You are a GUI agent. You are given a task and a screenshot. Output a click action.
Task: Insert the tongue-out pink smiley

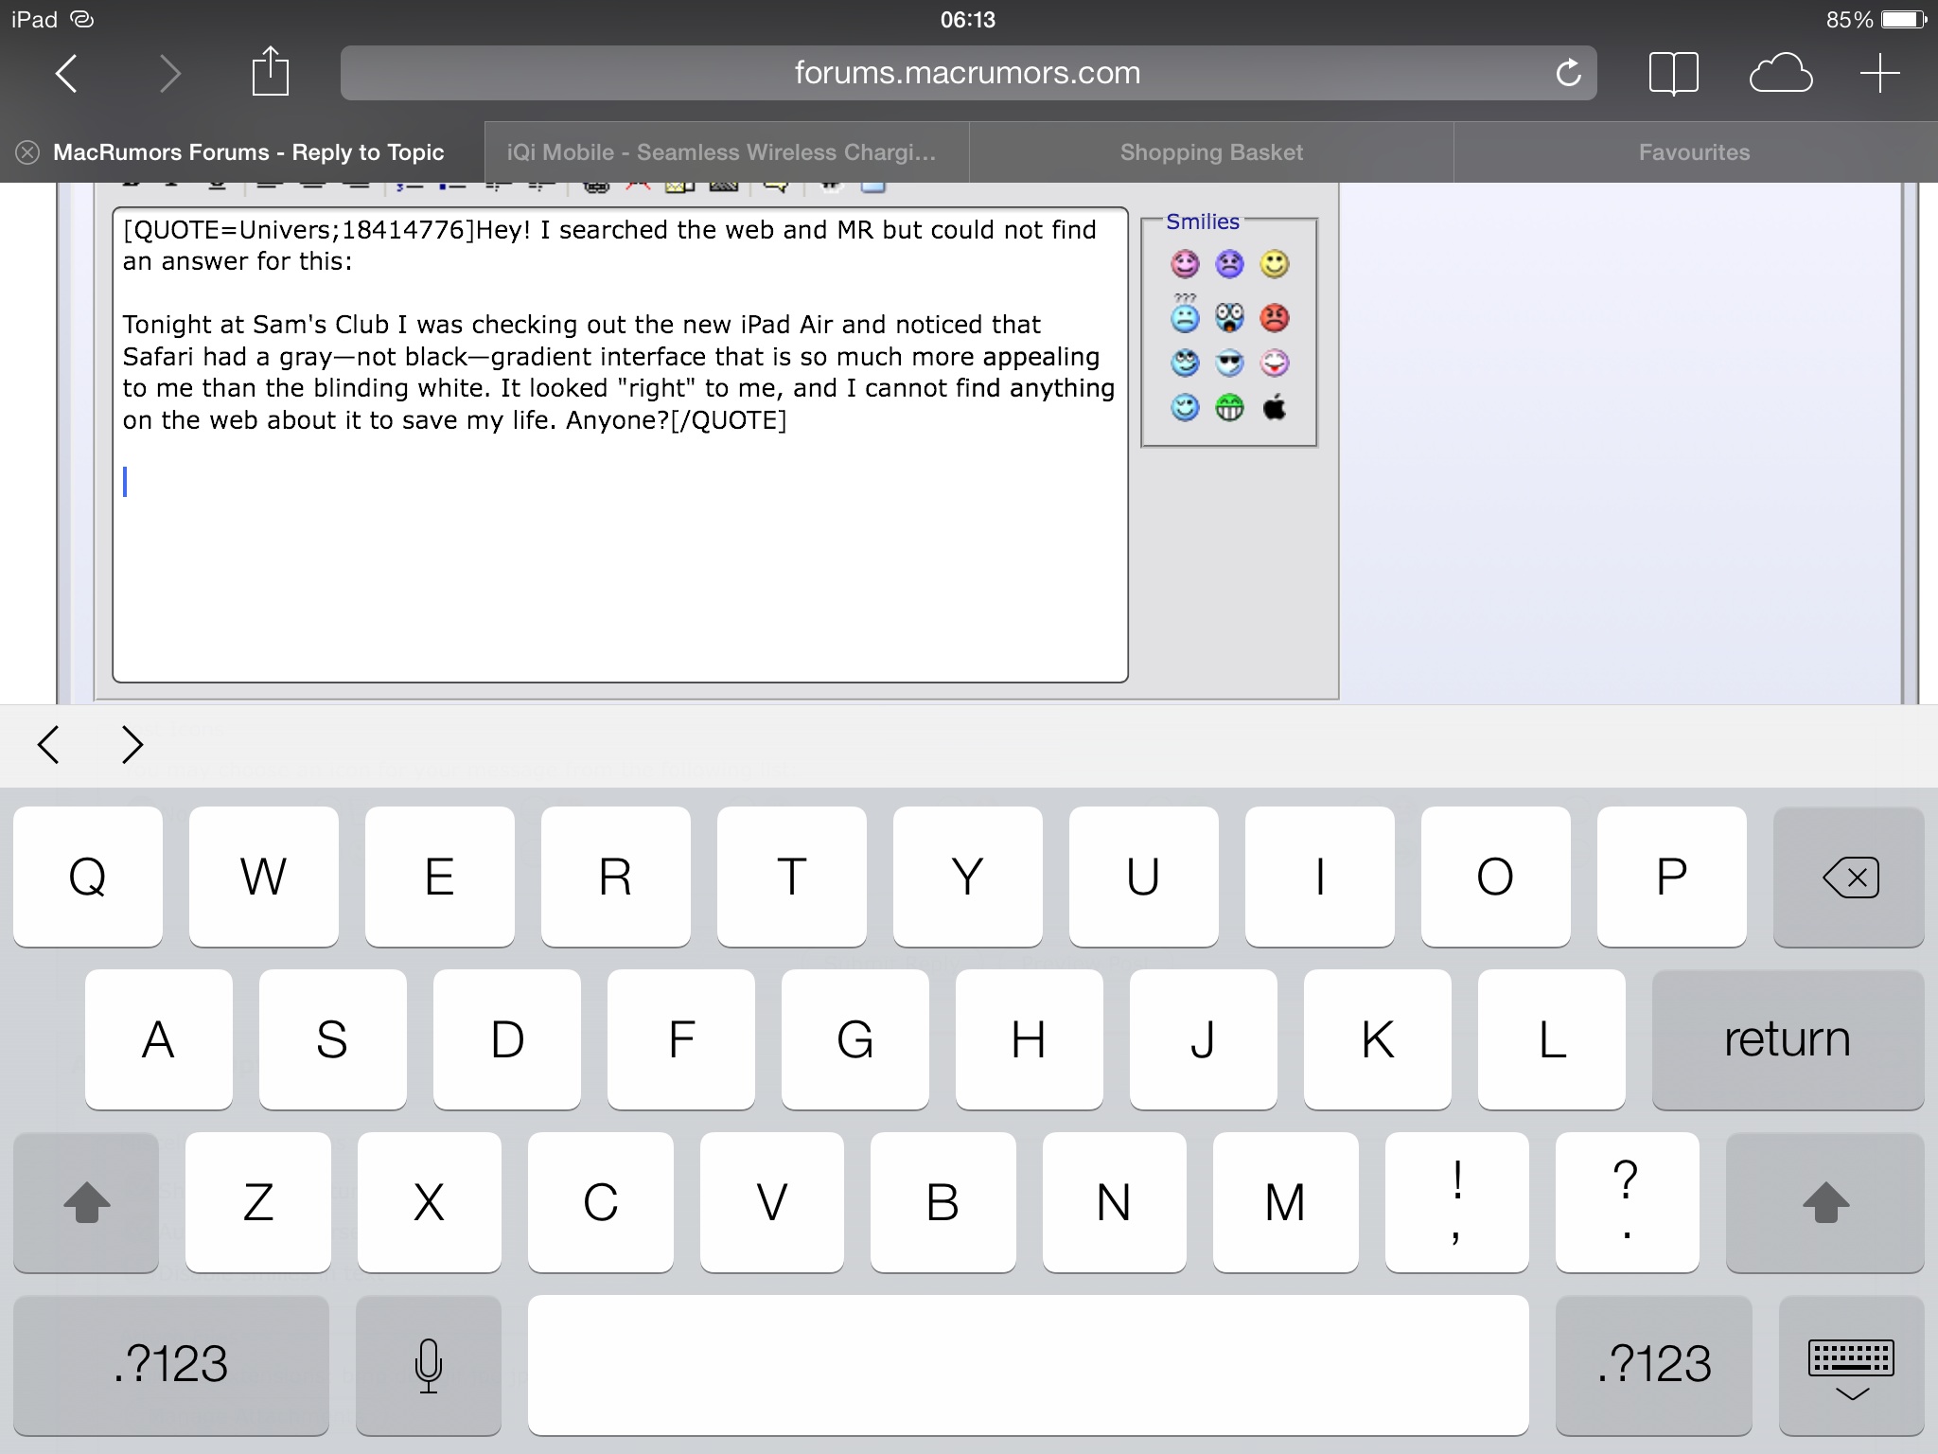coord(1275,363)
